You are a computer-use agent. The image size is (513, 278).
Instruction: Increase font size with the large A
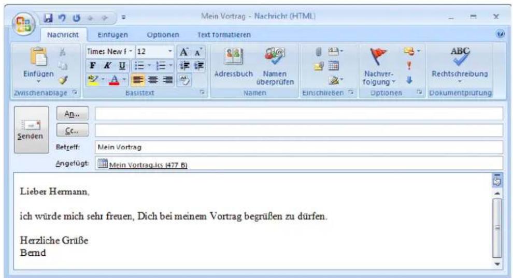click(183, 52)
